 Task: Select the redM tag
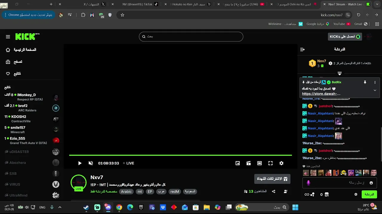[175, 192]
